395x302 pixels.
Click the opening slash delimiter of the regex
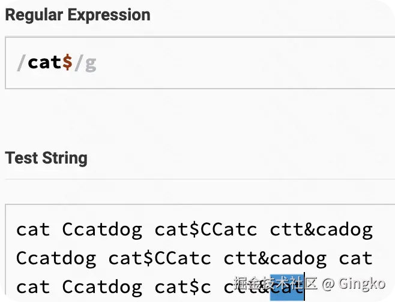22,62
